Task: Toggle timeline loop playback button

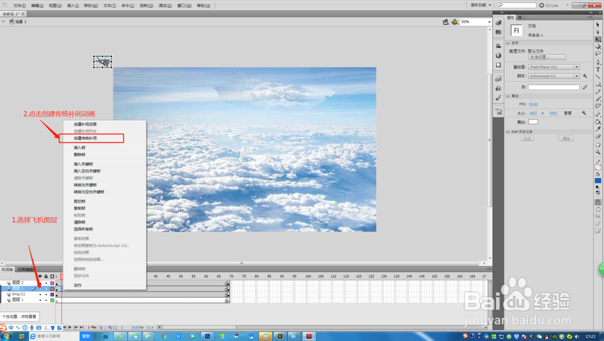Action: 94,328
